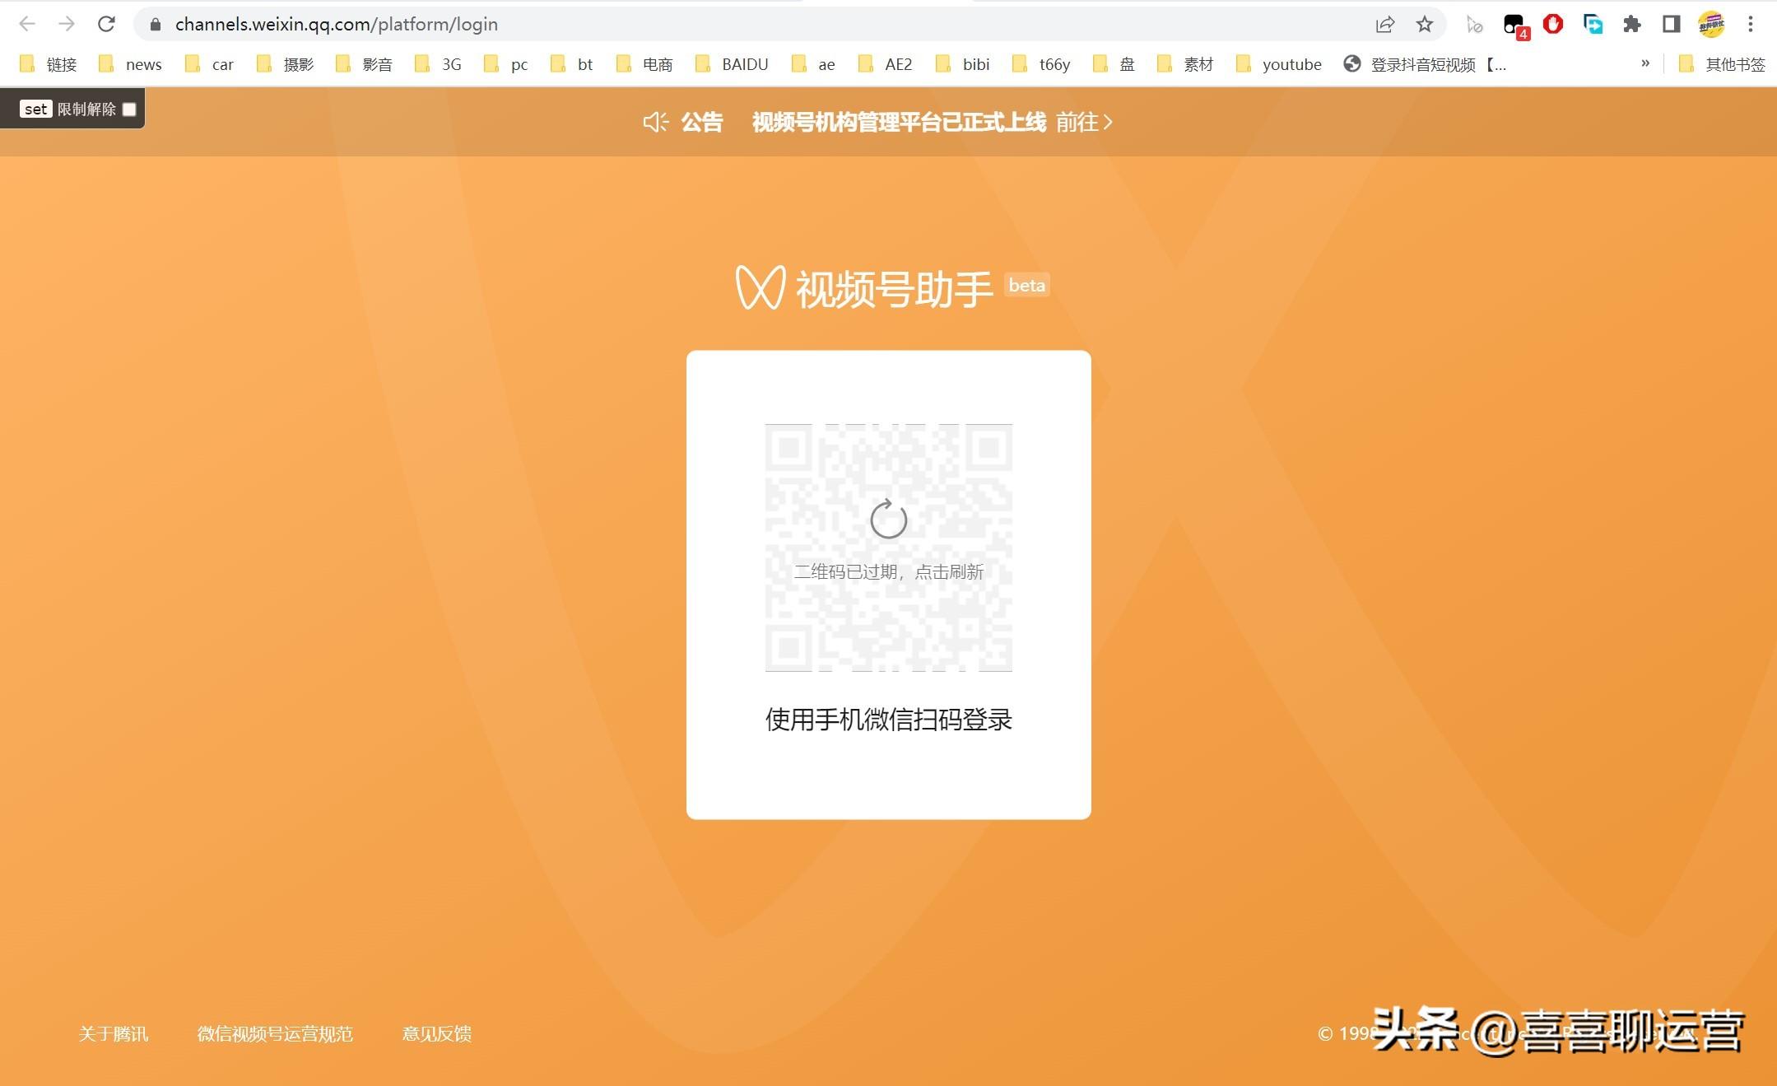Open the youtube bookmark folder
This screenshot has height=1086, width=1777.
pyautogui.click(x=1280, y=64)
